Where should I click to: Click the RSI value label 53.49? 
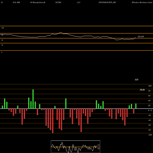(x=141, y=36)
